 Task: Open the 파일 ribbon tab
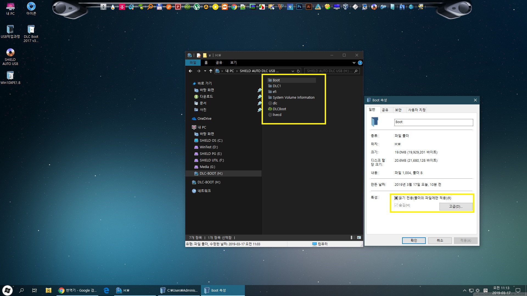(193, 63)
